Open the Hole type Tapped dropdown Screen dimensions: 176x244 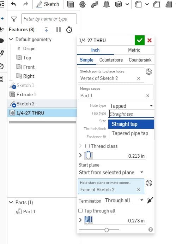click(131, 106)
